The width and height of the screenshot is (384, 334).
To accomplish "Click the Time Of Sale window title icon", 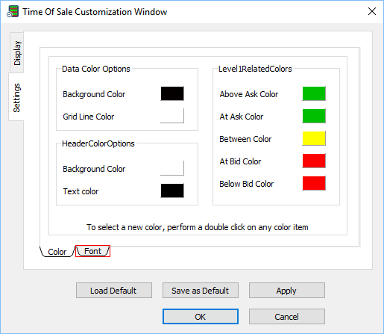I will (x=13, y=12).
